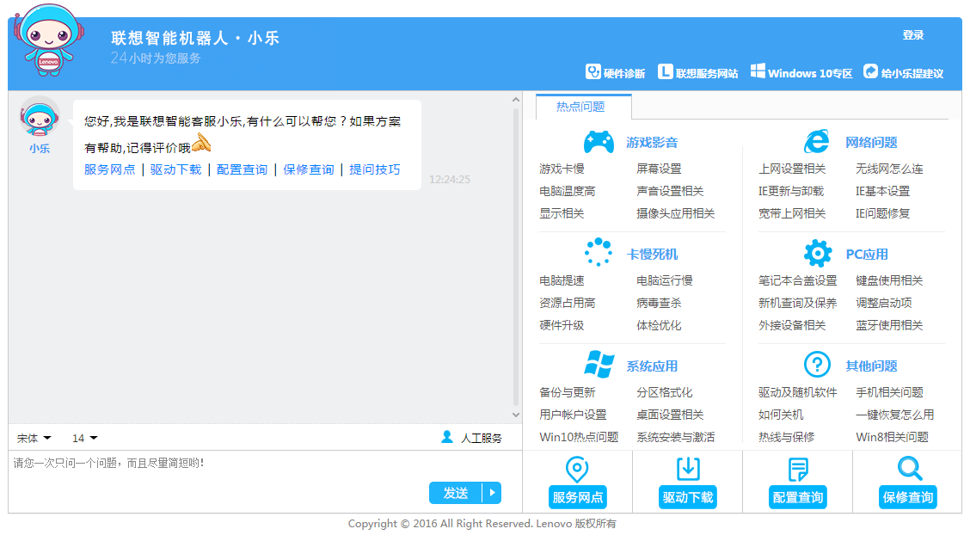964x535 pixels.
Task: Click the loading spinner icon for 卡慢死机
Action: click(599, 252)
